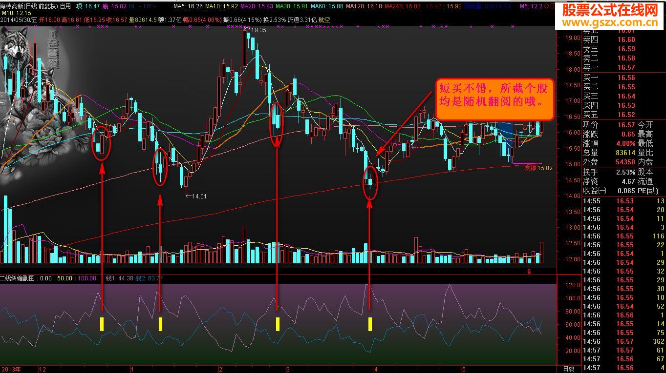Image resolution: width=666 pixels, height=373 pixels.
Task: Click the 线1: 44.38 indicator value
Action: (120, 278)
